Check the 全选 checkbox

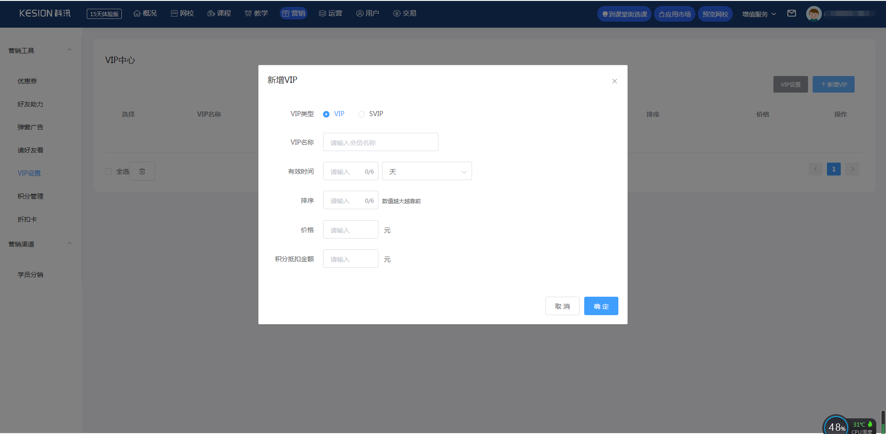pos(108,171)
